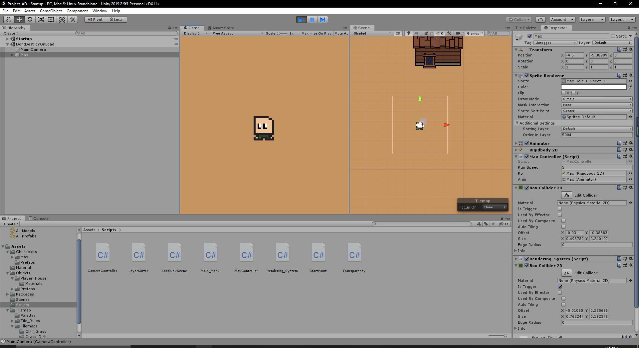Expand the Rigidbody 2D component
639x348 pixels.
tap(516, 150)
